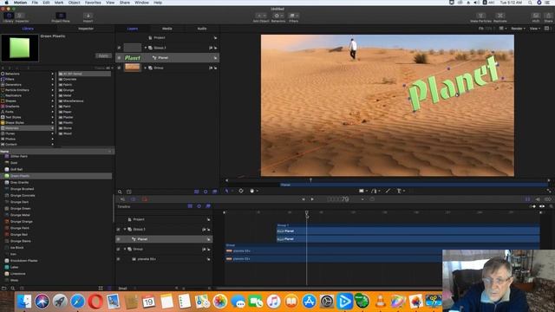The width and height of the screenshot is (555, 312).
Task: Switch to the Inspector tab
Action: (86, 29)
